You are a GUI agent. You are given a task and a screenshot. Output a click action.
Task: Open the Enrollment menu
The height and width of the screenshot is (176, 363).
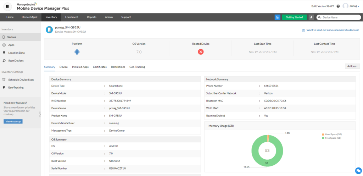pyautogui.click(x=72, y=17)
